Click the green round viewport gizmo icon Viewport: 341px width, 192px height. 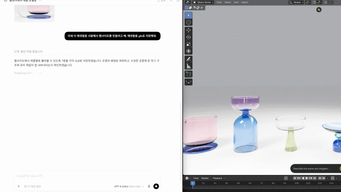[x=319, y=10]
